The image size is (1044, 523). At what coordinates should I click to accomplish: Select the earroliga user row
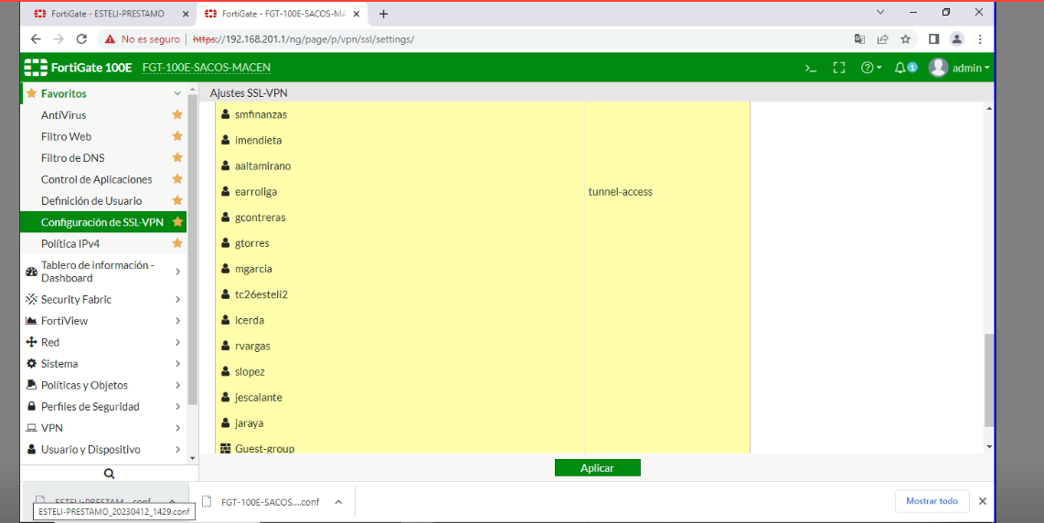coord(256,192)
